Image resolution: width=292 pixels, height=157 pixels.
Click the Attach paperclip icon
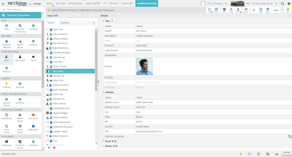coord(268,10)
